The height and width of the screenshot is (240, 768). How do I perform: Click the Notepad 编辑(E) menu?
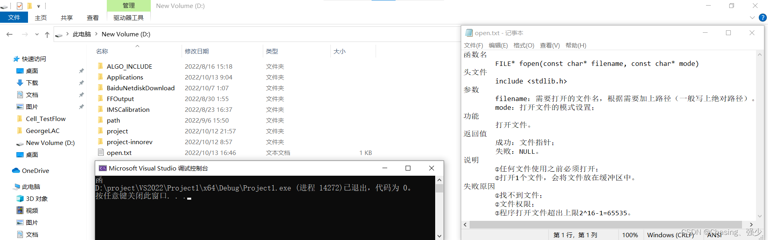click(498, 45)
